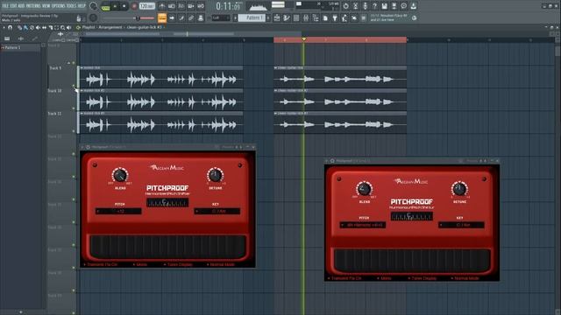
Task: Open the Channel rack view icon
Action: pyautogui.click(x=296, y=17)
